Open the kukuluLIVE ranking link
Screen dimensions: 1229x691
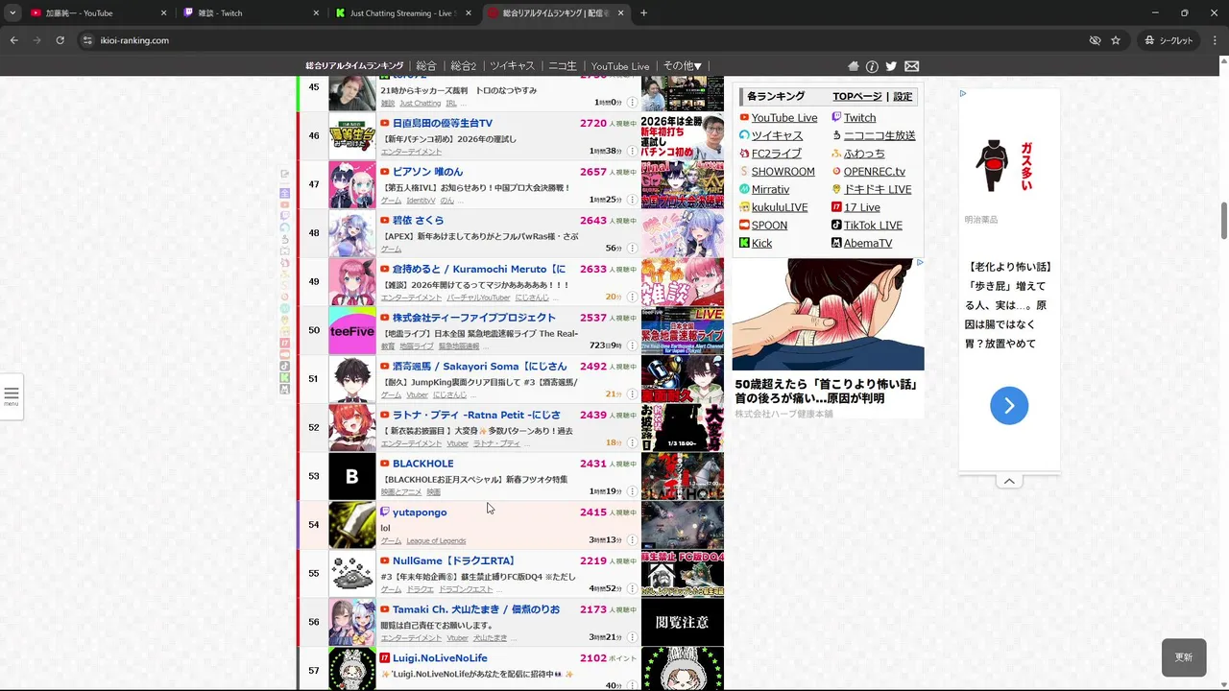pyautogui.click(x=780, y=207)
